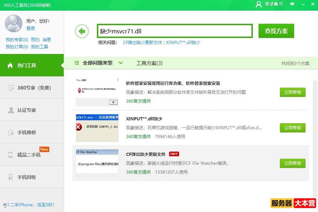Click the phone icon beside 手机回收
Viewport: 318px width, 212px height.
click(x=11, y=177)
